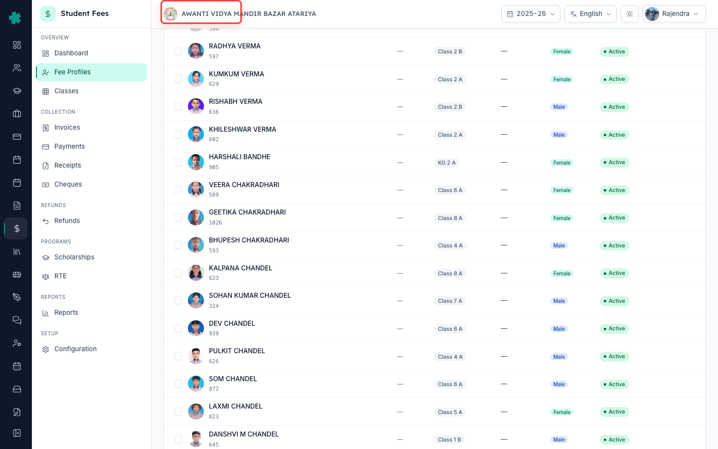Open Payments under Collection
The image size is (718, 449).
tap(91, 147)
